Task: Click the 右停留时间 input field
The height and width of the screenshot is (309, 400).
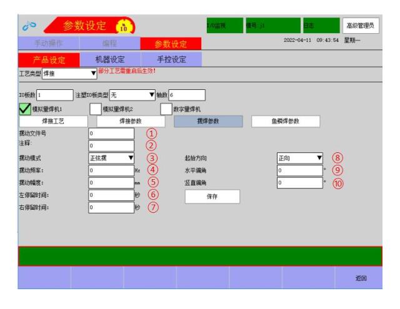Action: pyautogui.click(x=111, y=207)
